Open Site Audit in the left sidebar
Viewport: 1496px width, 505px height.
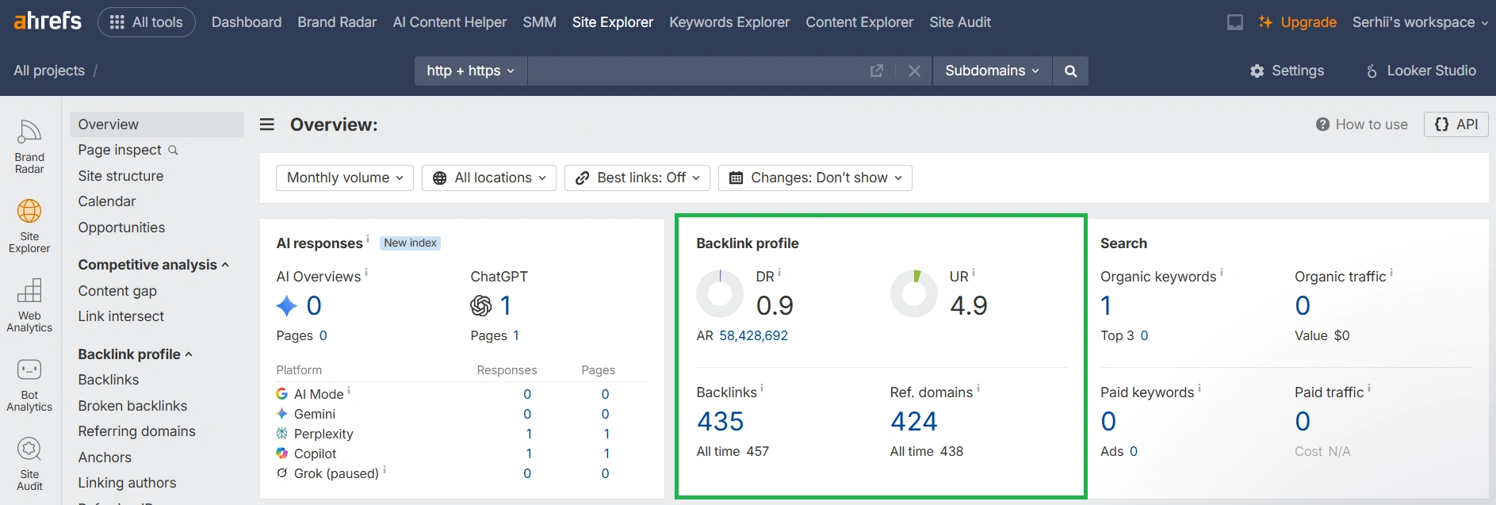pyautogui.click(x=29, y=464)
